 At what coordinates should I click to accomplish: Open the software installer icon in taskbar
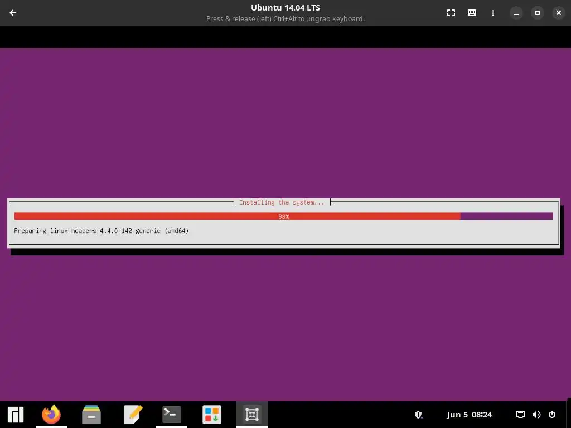(x=212, y=415)
